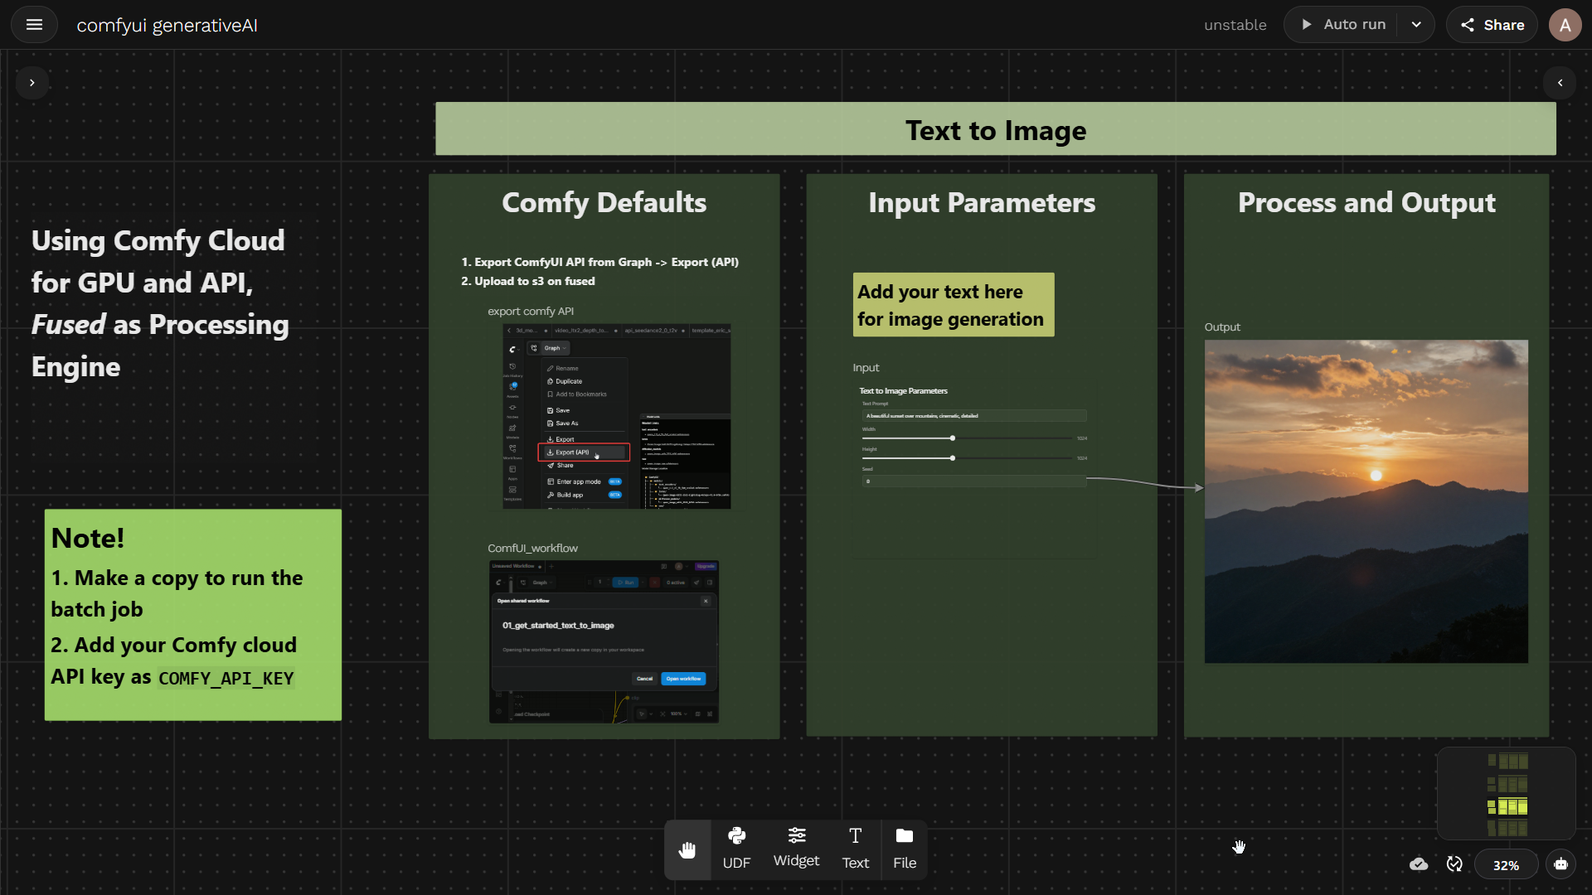
Task: Adjust the Height slider handle
Action: pyautogui.click(x=953, y=458)
